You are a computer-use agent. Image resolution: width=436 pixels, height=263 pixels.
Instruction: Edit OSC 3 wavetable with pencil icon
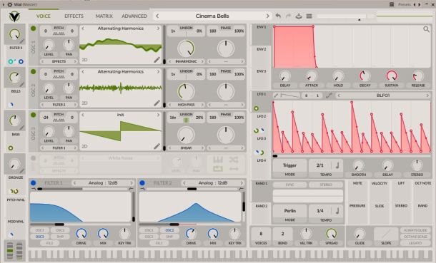[x=157, y=146]
